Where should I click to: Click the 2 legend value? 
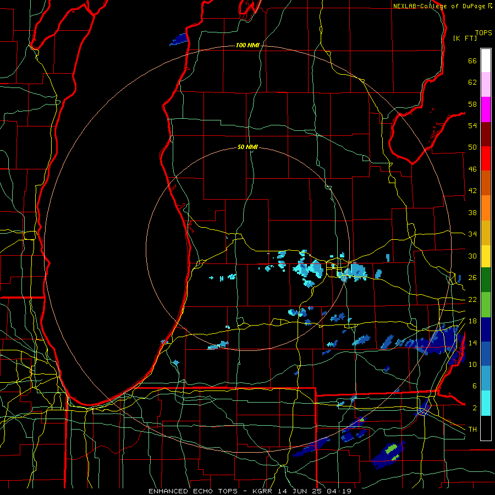(475, 408)
